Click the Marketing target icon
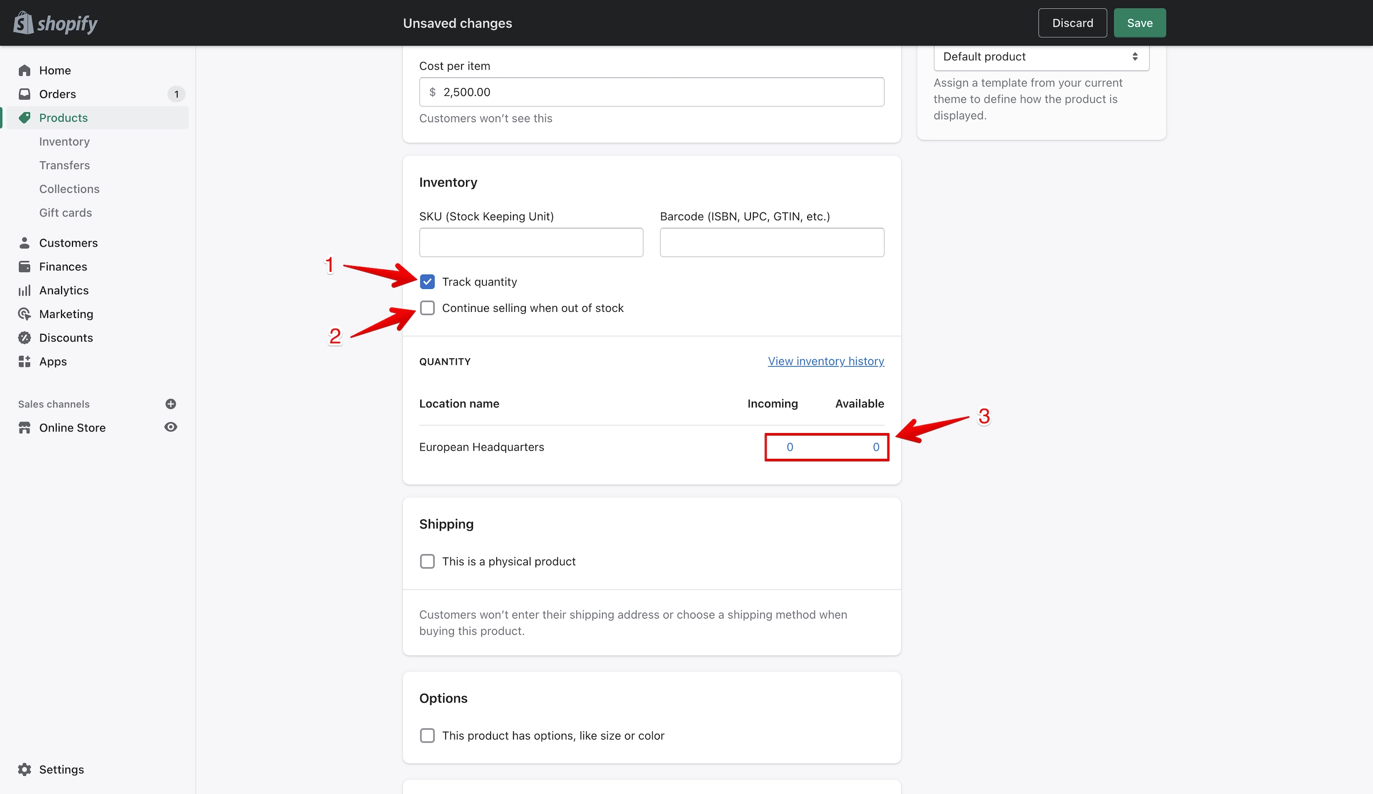 (24, 314)
